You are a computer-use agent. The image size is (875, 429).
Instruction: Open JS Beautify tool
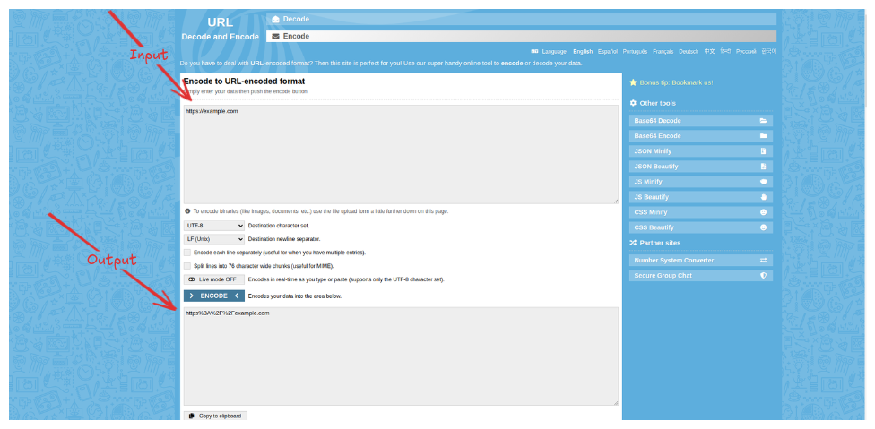pyautogui.click(x=701, y=197)
